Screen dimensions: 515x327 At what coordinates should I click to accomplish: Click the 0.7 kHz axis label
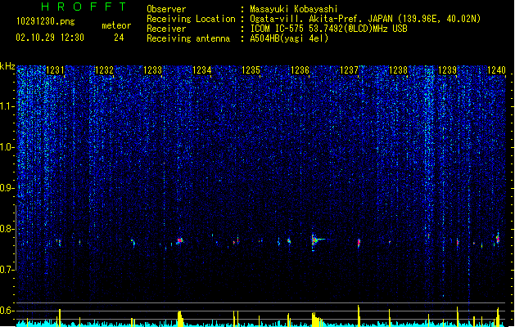coord(7,270)
